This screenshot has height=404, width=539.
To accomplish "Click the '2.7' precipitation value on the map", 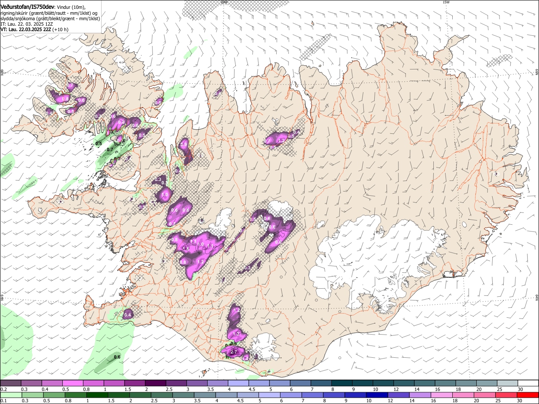I will coord(235,352).
